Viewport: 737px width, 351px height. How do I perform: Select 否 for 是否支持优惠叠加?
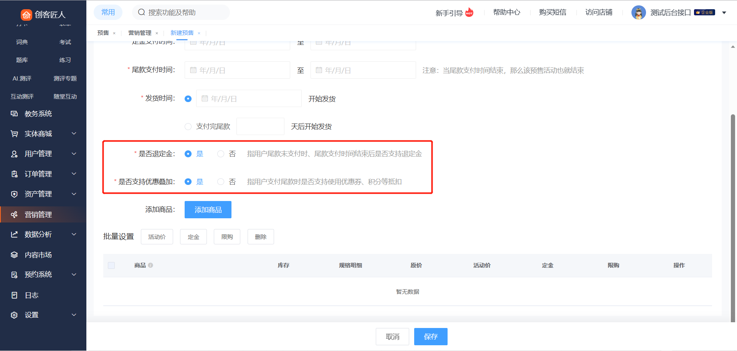(221, 182)
